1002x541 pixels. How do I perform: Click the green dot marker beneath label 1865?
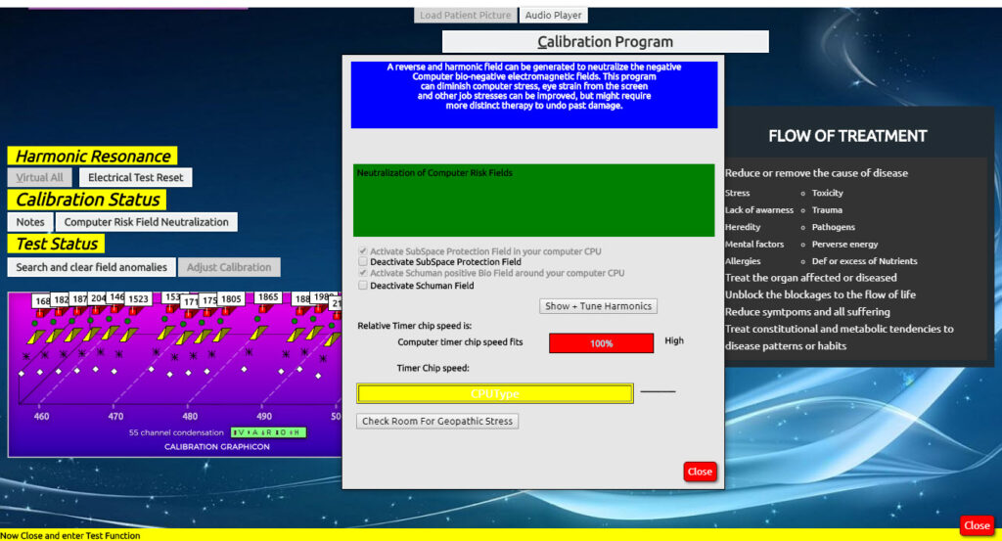[x=259, y=321]
